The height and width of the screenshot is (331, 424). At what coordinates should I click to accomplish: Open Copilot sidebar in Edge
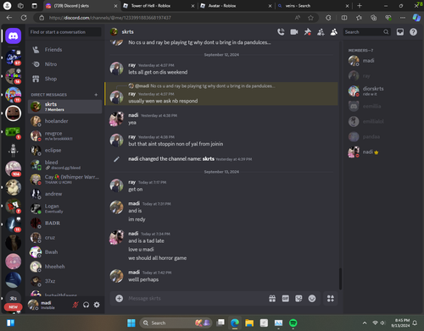(416, 18)
